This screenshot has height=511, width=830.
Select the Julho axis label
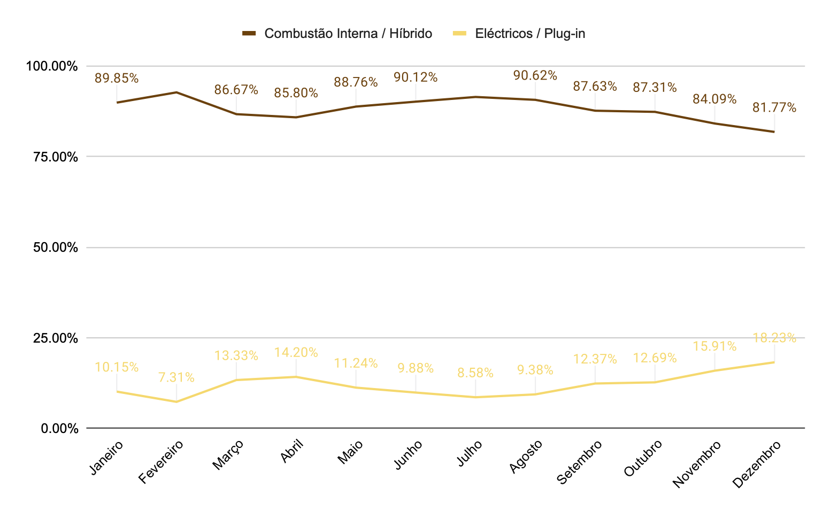(470, 454)
